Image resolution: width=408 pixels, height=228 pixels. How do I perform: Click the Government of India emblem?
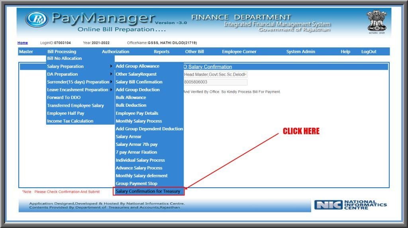(377, 22)
